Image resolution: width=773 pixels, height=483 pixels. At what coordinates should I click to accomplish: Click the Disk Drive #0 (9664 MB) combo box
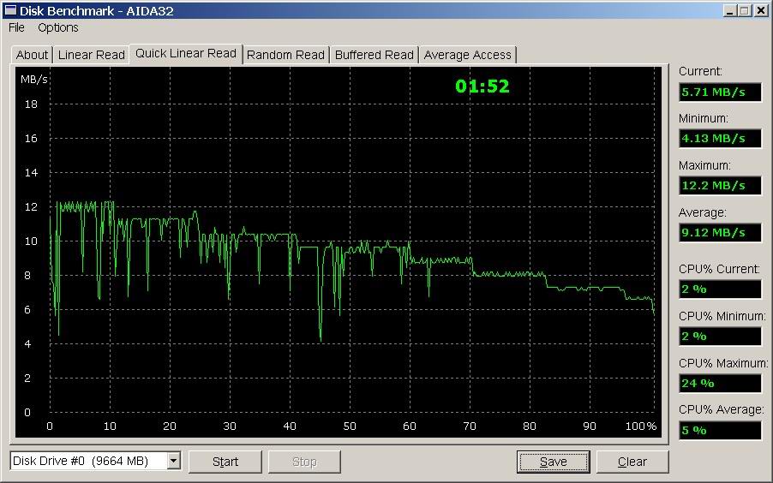(95, 461)
